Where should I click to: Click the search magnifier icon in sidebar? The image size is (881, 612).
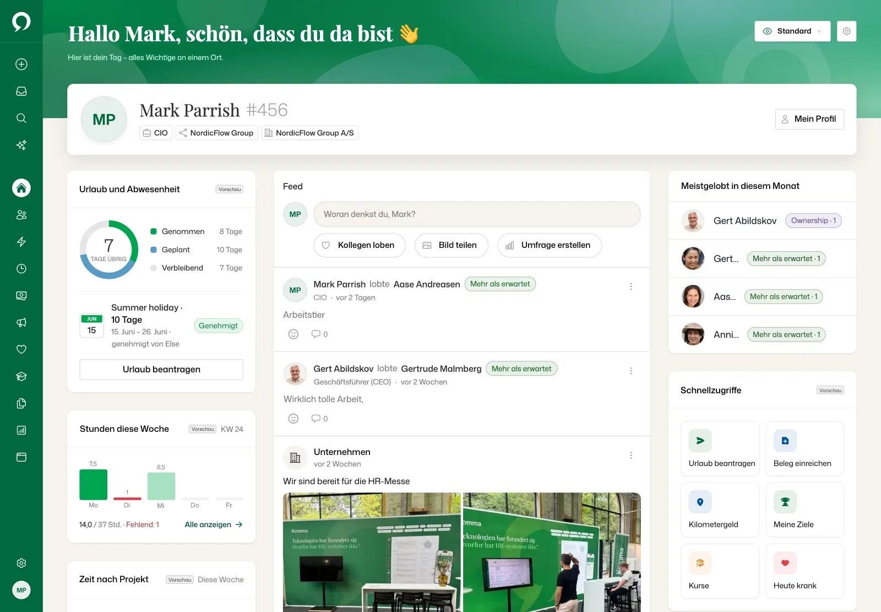click(21, 118)
